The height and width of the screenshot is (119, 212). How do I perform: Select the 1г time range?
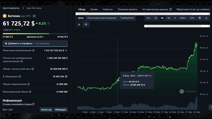175,18
